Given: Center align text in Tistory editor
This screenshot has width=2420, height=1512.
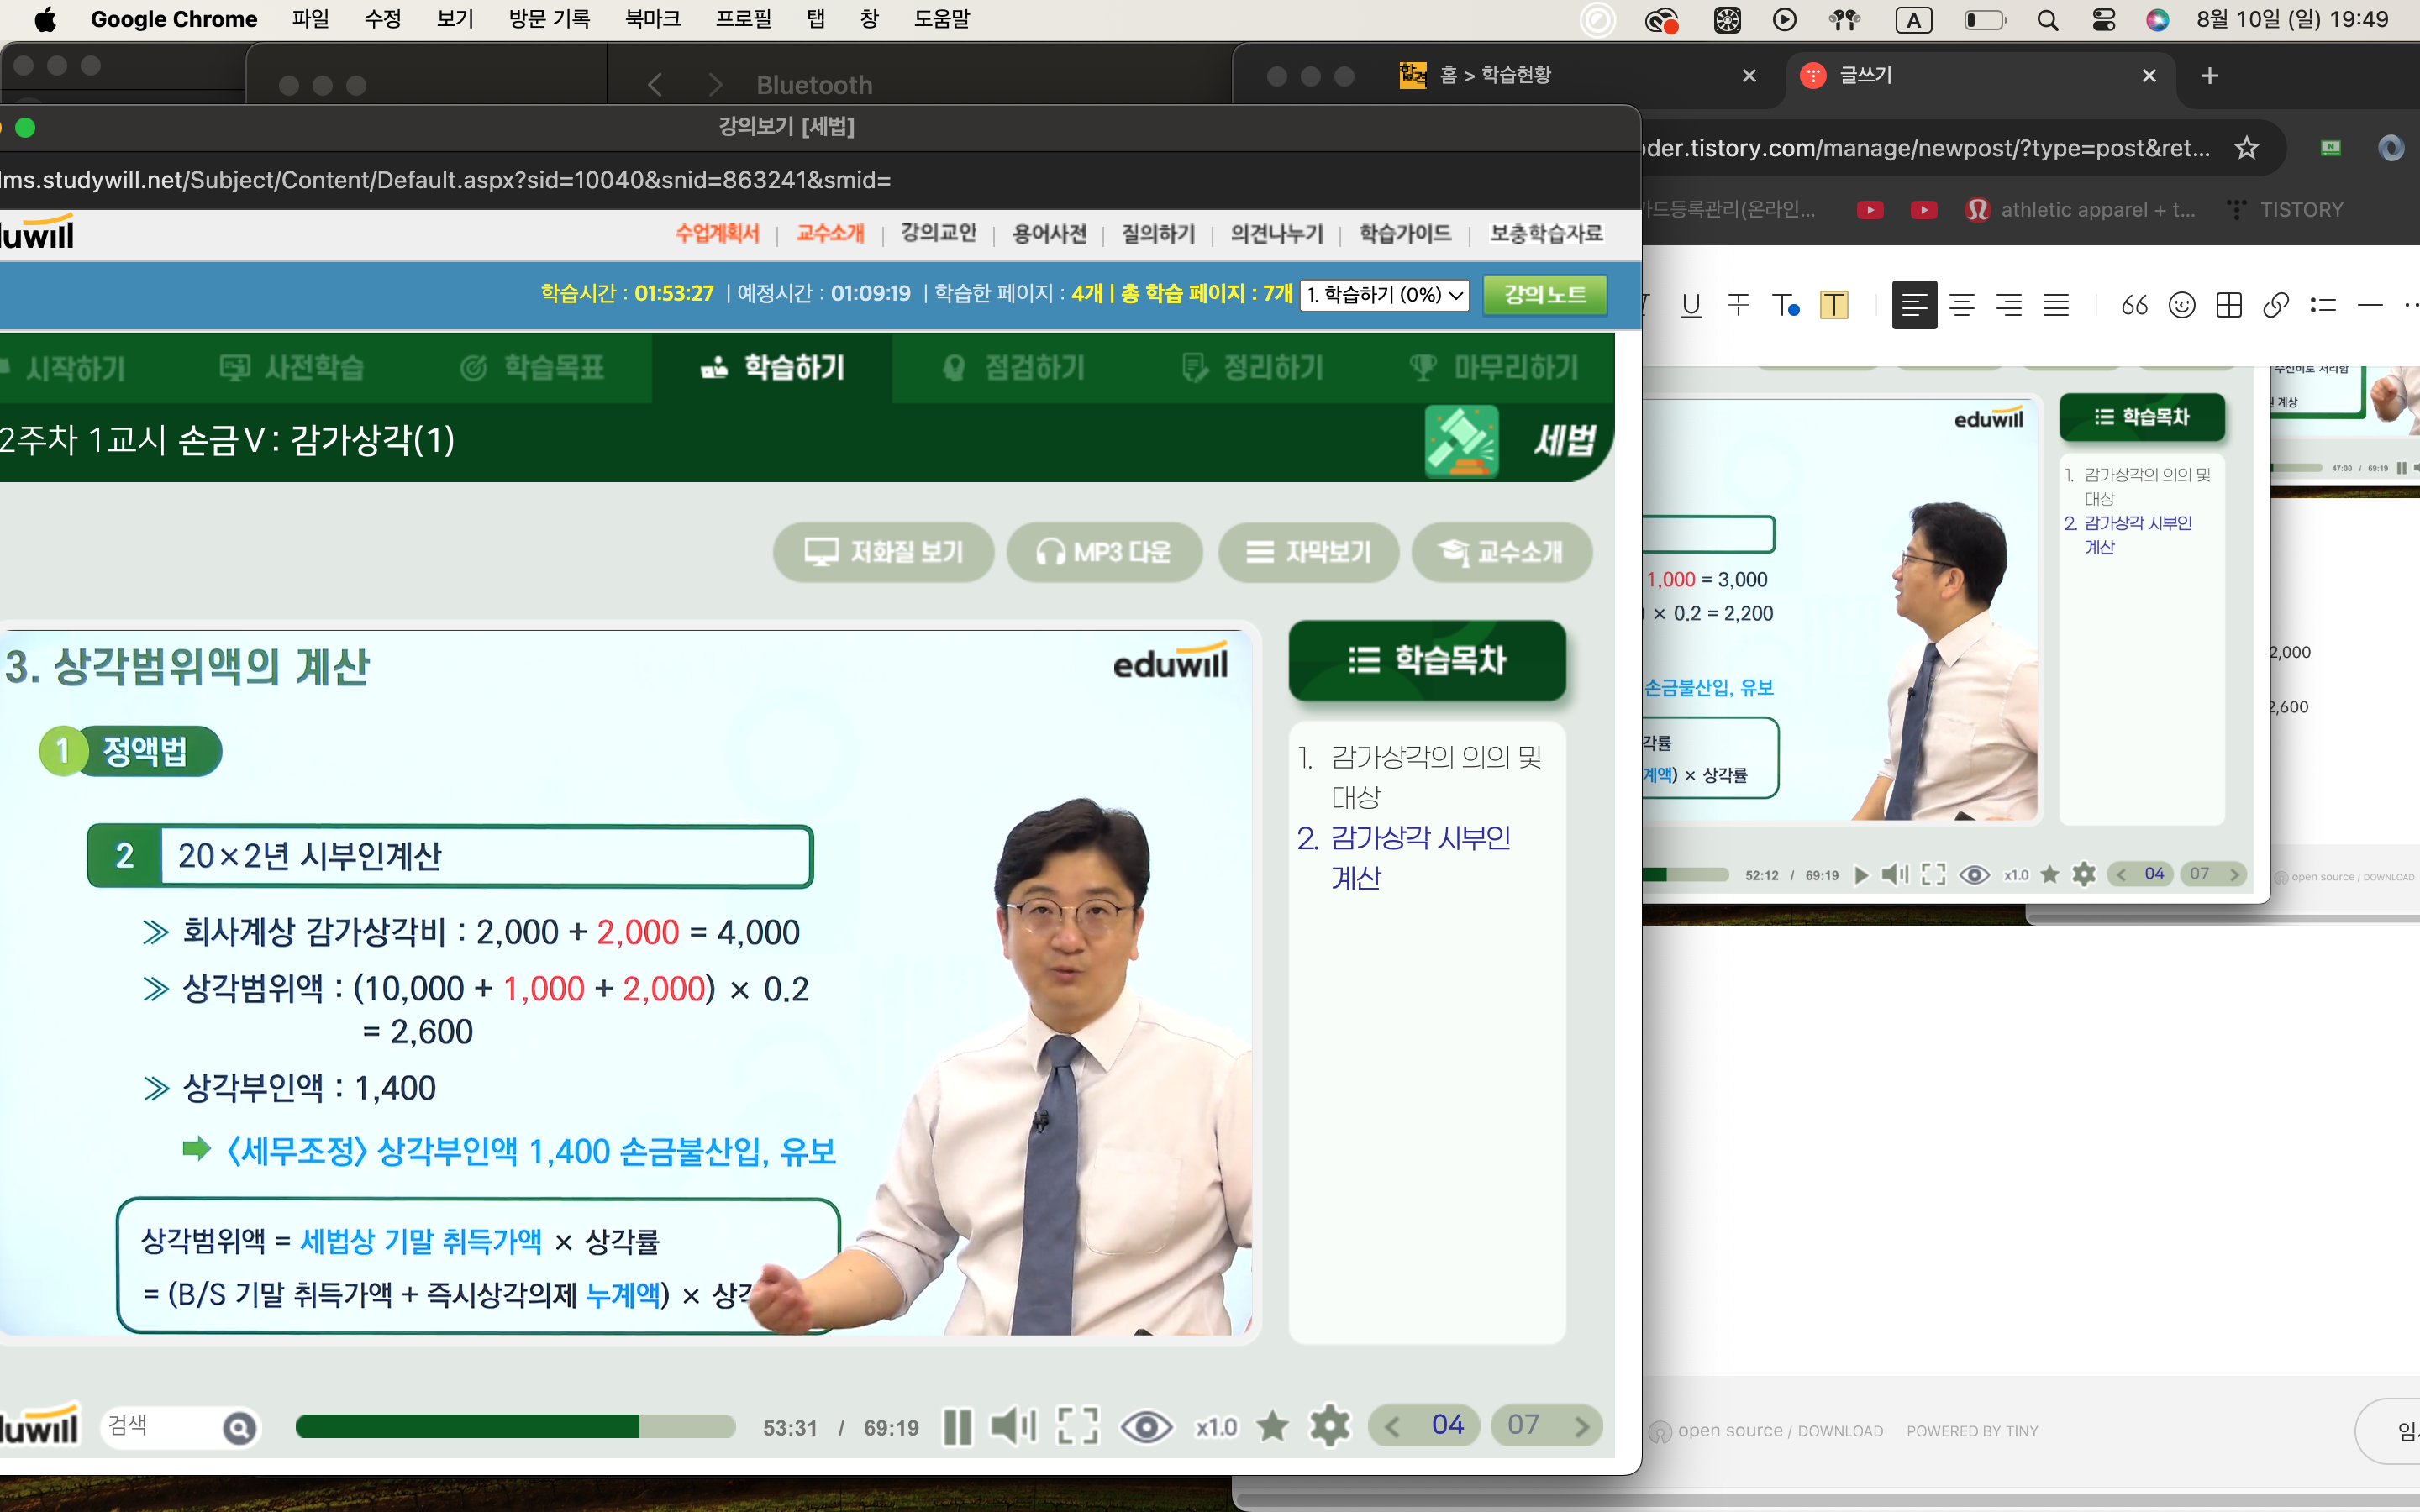Looking at the screenshot, I should 1962,305.
